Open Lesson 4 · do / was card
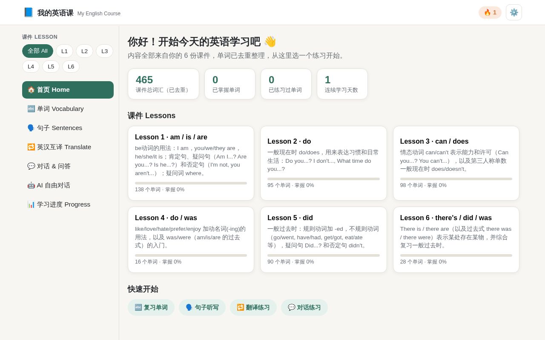 tap(191, 240)
